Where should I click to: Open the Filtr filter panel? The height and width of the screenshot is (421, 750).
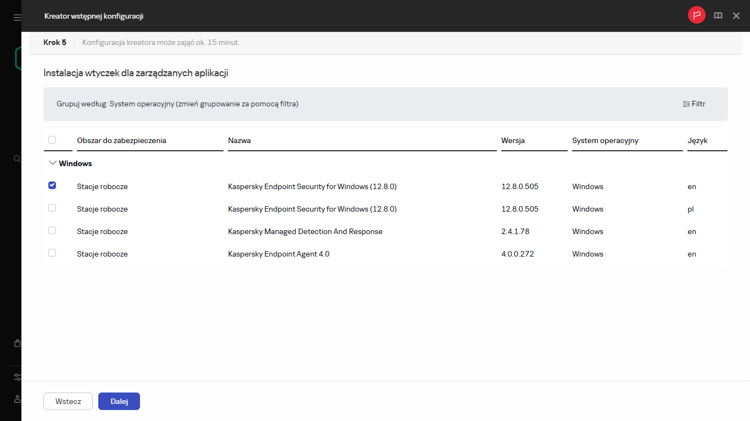pos(694,104)
